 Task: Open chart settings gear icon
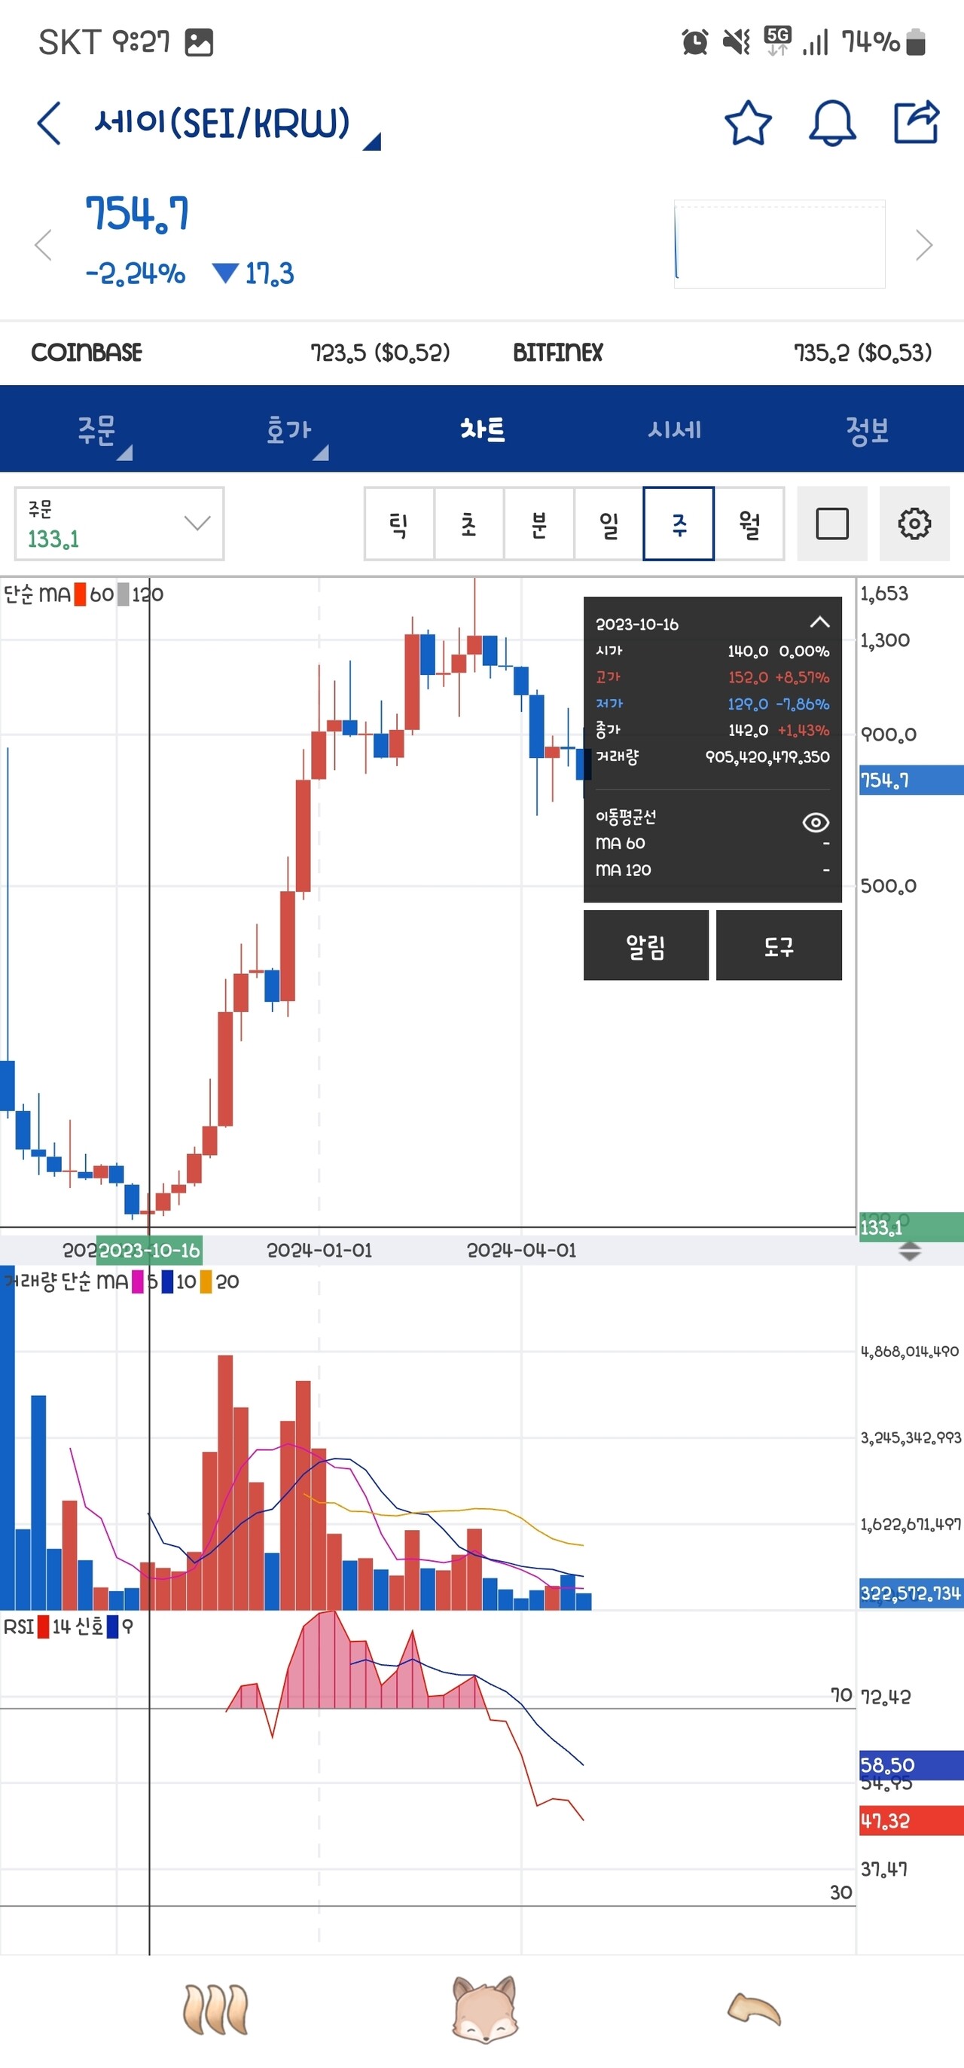click(914, 524)
